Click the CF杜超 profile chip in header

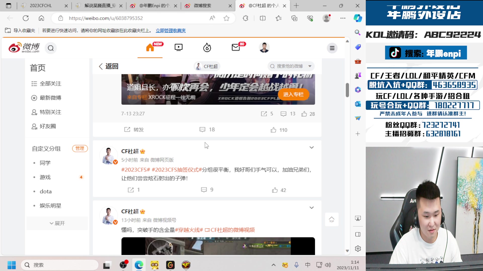tap(207, 66)
